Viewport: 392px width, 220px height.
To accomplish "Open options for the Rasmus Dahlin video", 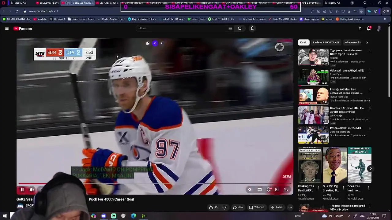I will 370,128.
